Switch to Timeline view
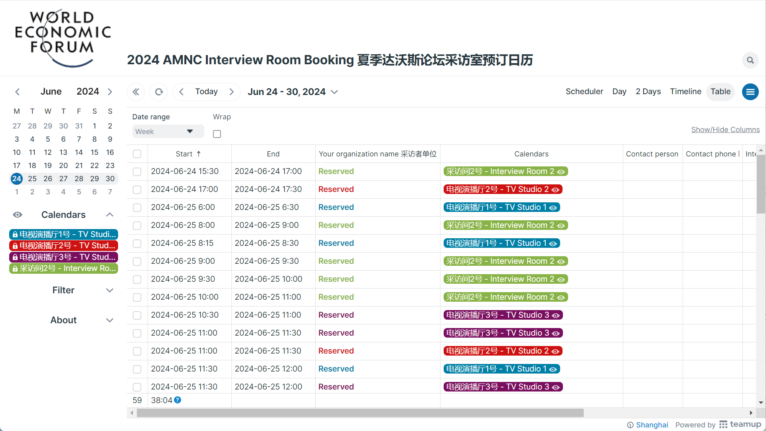The width and height of the screenshot is (766, 431). click(685, 91)
